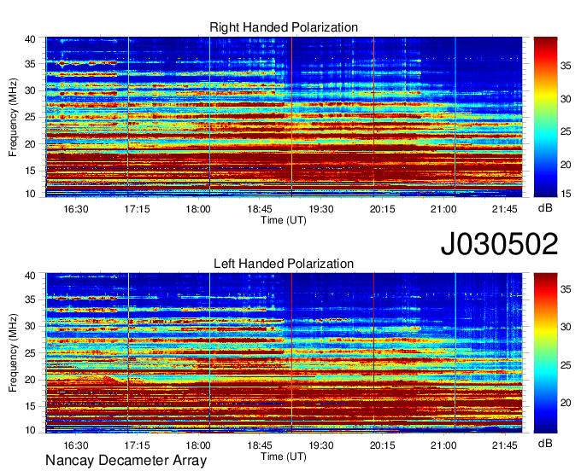
Task: Click the 25 MHz tick of Right Handed plot
Action: [x=31, y=117]
